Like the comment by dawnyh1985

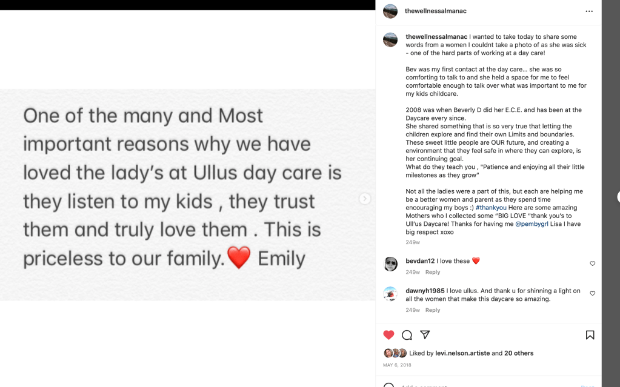593,293
